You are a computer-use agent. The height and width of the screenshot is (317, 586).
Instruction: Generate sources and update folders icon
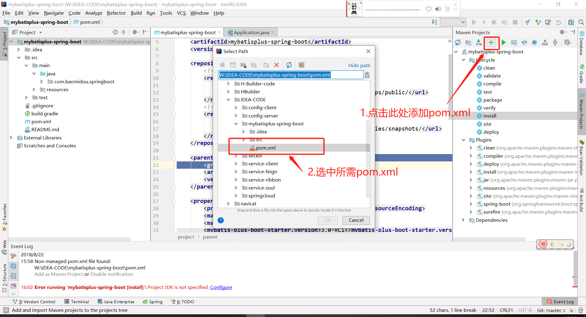pos(468,43)
